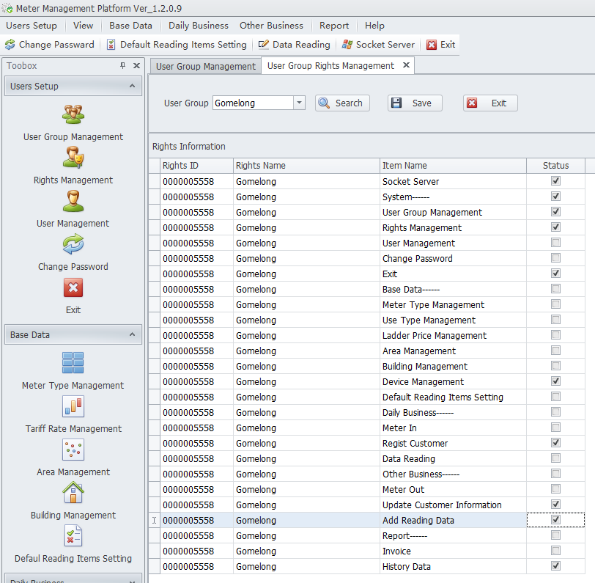This screenshot has width=595, height=583.
Task: Open User Group dropdown arrow
Action: pos(300,103)
